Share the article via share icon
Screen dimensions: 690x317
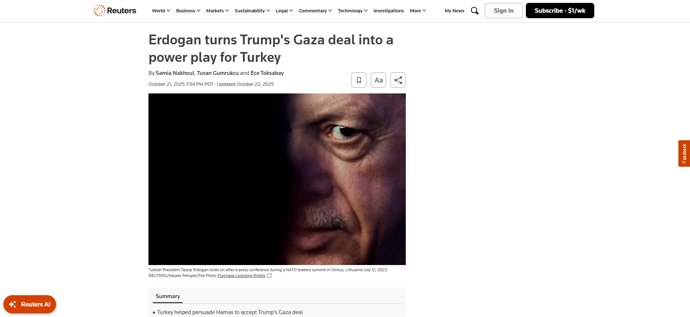[398, 80]
